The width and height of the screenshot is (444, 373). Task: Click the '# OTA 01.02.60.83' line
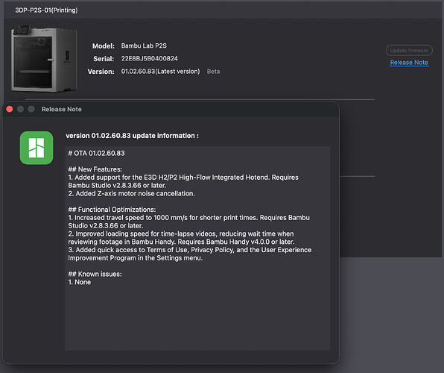coord(96,153)
